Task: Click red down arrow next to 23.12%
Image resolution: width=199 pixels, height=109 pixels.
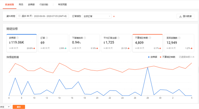Action: tap(129, 48)
